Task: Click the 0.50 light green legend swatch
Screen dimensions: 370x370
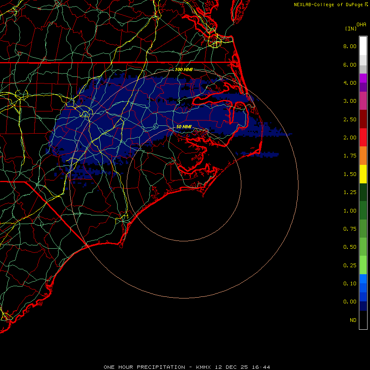Action: coord(363,247)
